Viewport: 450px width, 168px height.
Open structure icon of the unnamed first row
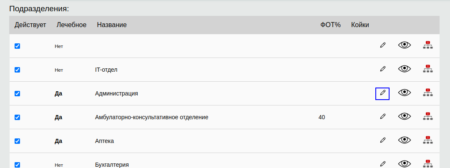pyautogui.click(x=428, y=45)
